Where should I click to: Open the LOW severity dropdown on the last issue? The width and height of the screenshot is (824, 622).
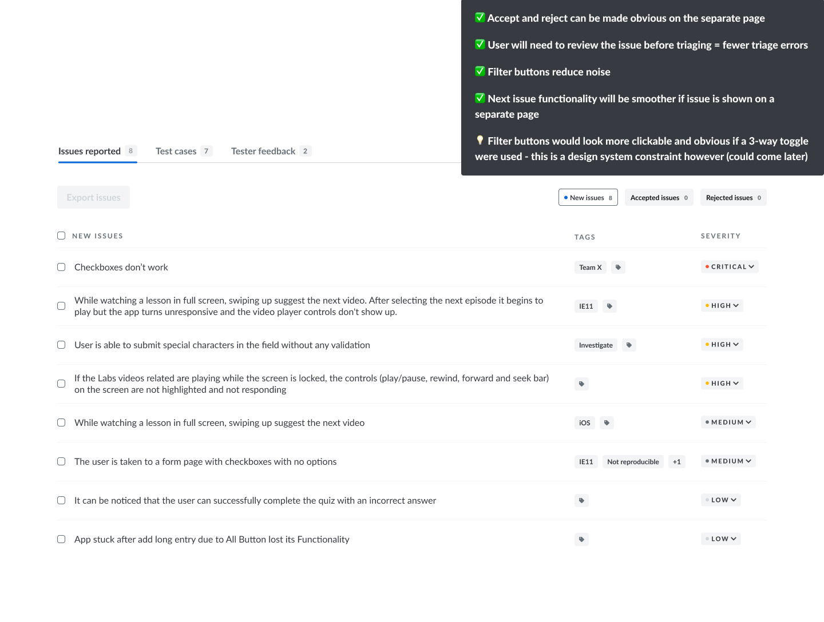pyautogui.click(x=720, y=539)
